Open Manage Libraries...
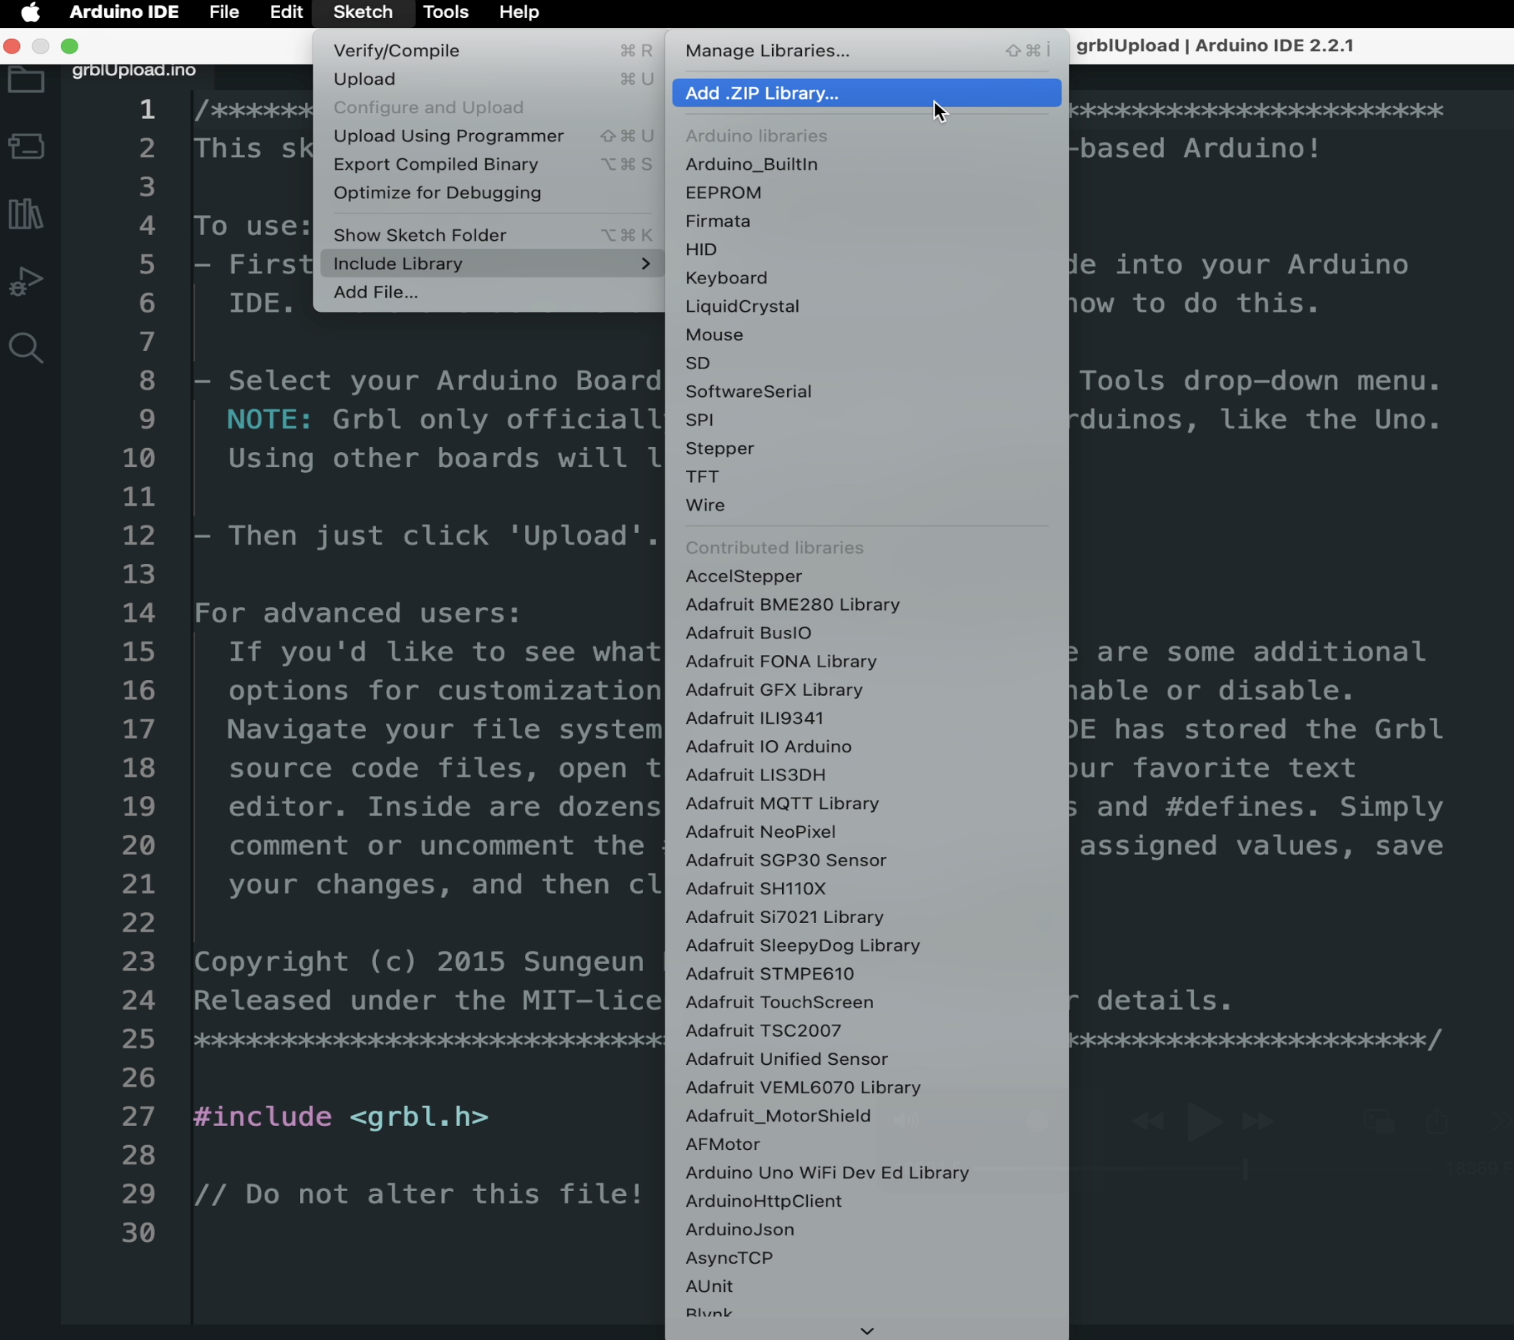Screen dimensions: 1514x1340 (x=867, y=50)
